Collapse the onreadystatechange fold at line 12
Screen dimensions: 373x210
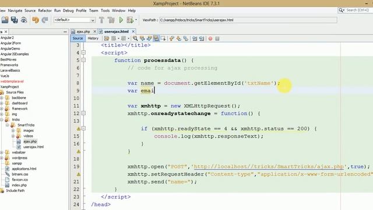(x=83, y=113)
